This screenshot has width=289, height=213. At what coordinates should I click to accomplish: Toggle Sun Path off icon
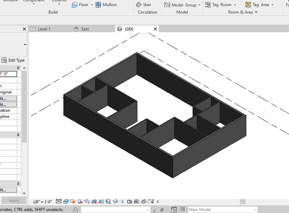coord(73,201)
